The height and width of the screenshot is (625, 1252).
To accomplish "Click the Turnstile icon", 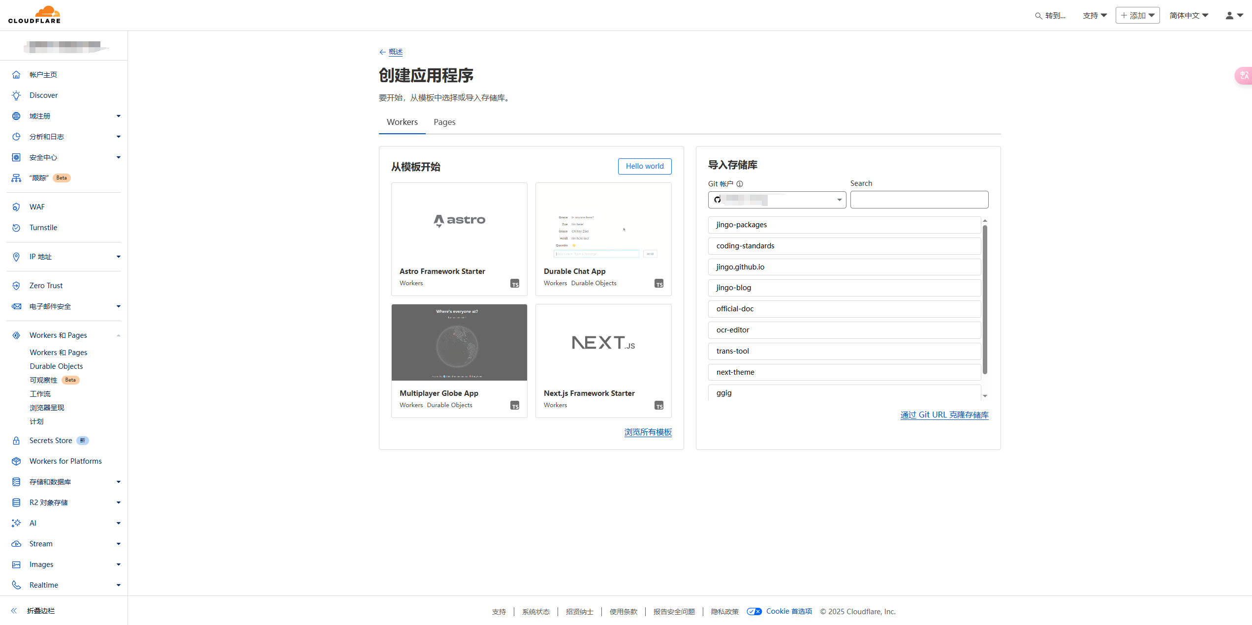I will (x=16, y=228).
